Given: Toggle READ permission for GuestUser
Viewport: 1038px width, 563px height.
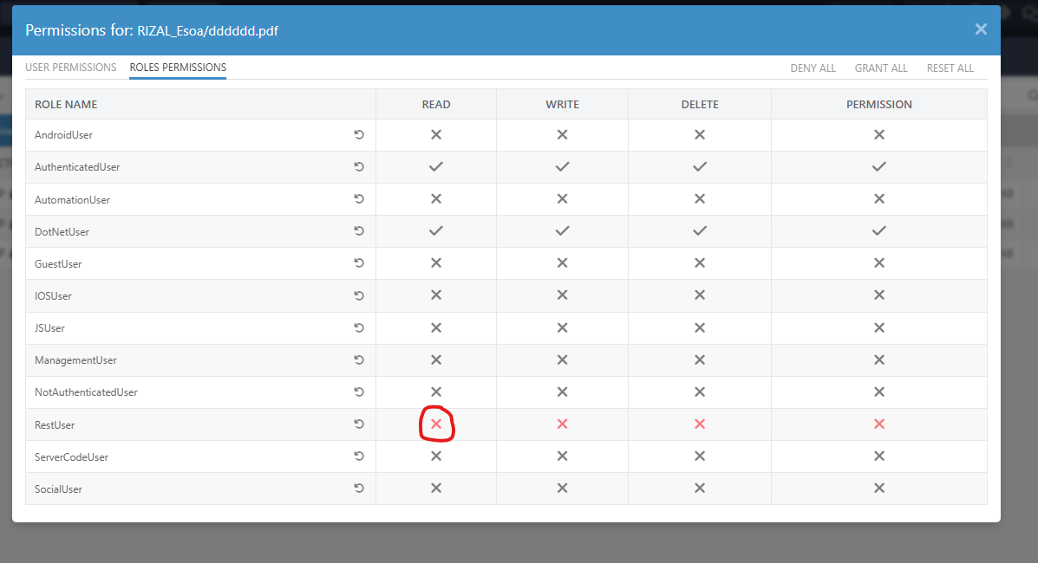Looking at the screenshot, I should pyautogui.click(x=436, y=263).
